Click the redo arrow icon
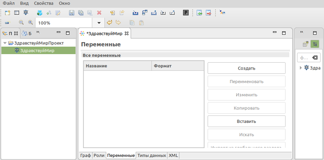 click(x=118, y=22)
